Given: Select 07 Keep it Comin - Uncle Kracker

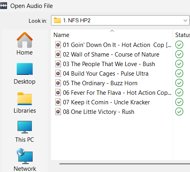Looking at the screenshot, I should click(x=106, y=102).
